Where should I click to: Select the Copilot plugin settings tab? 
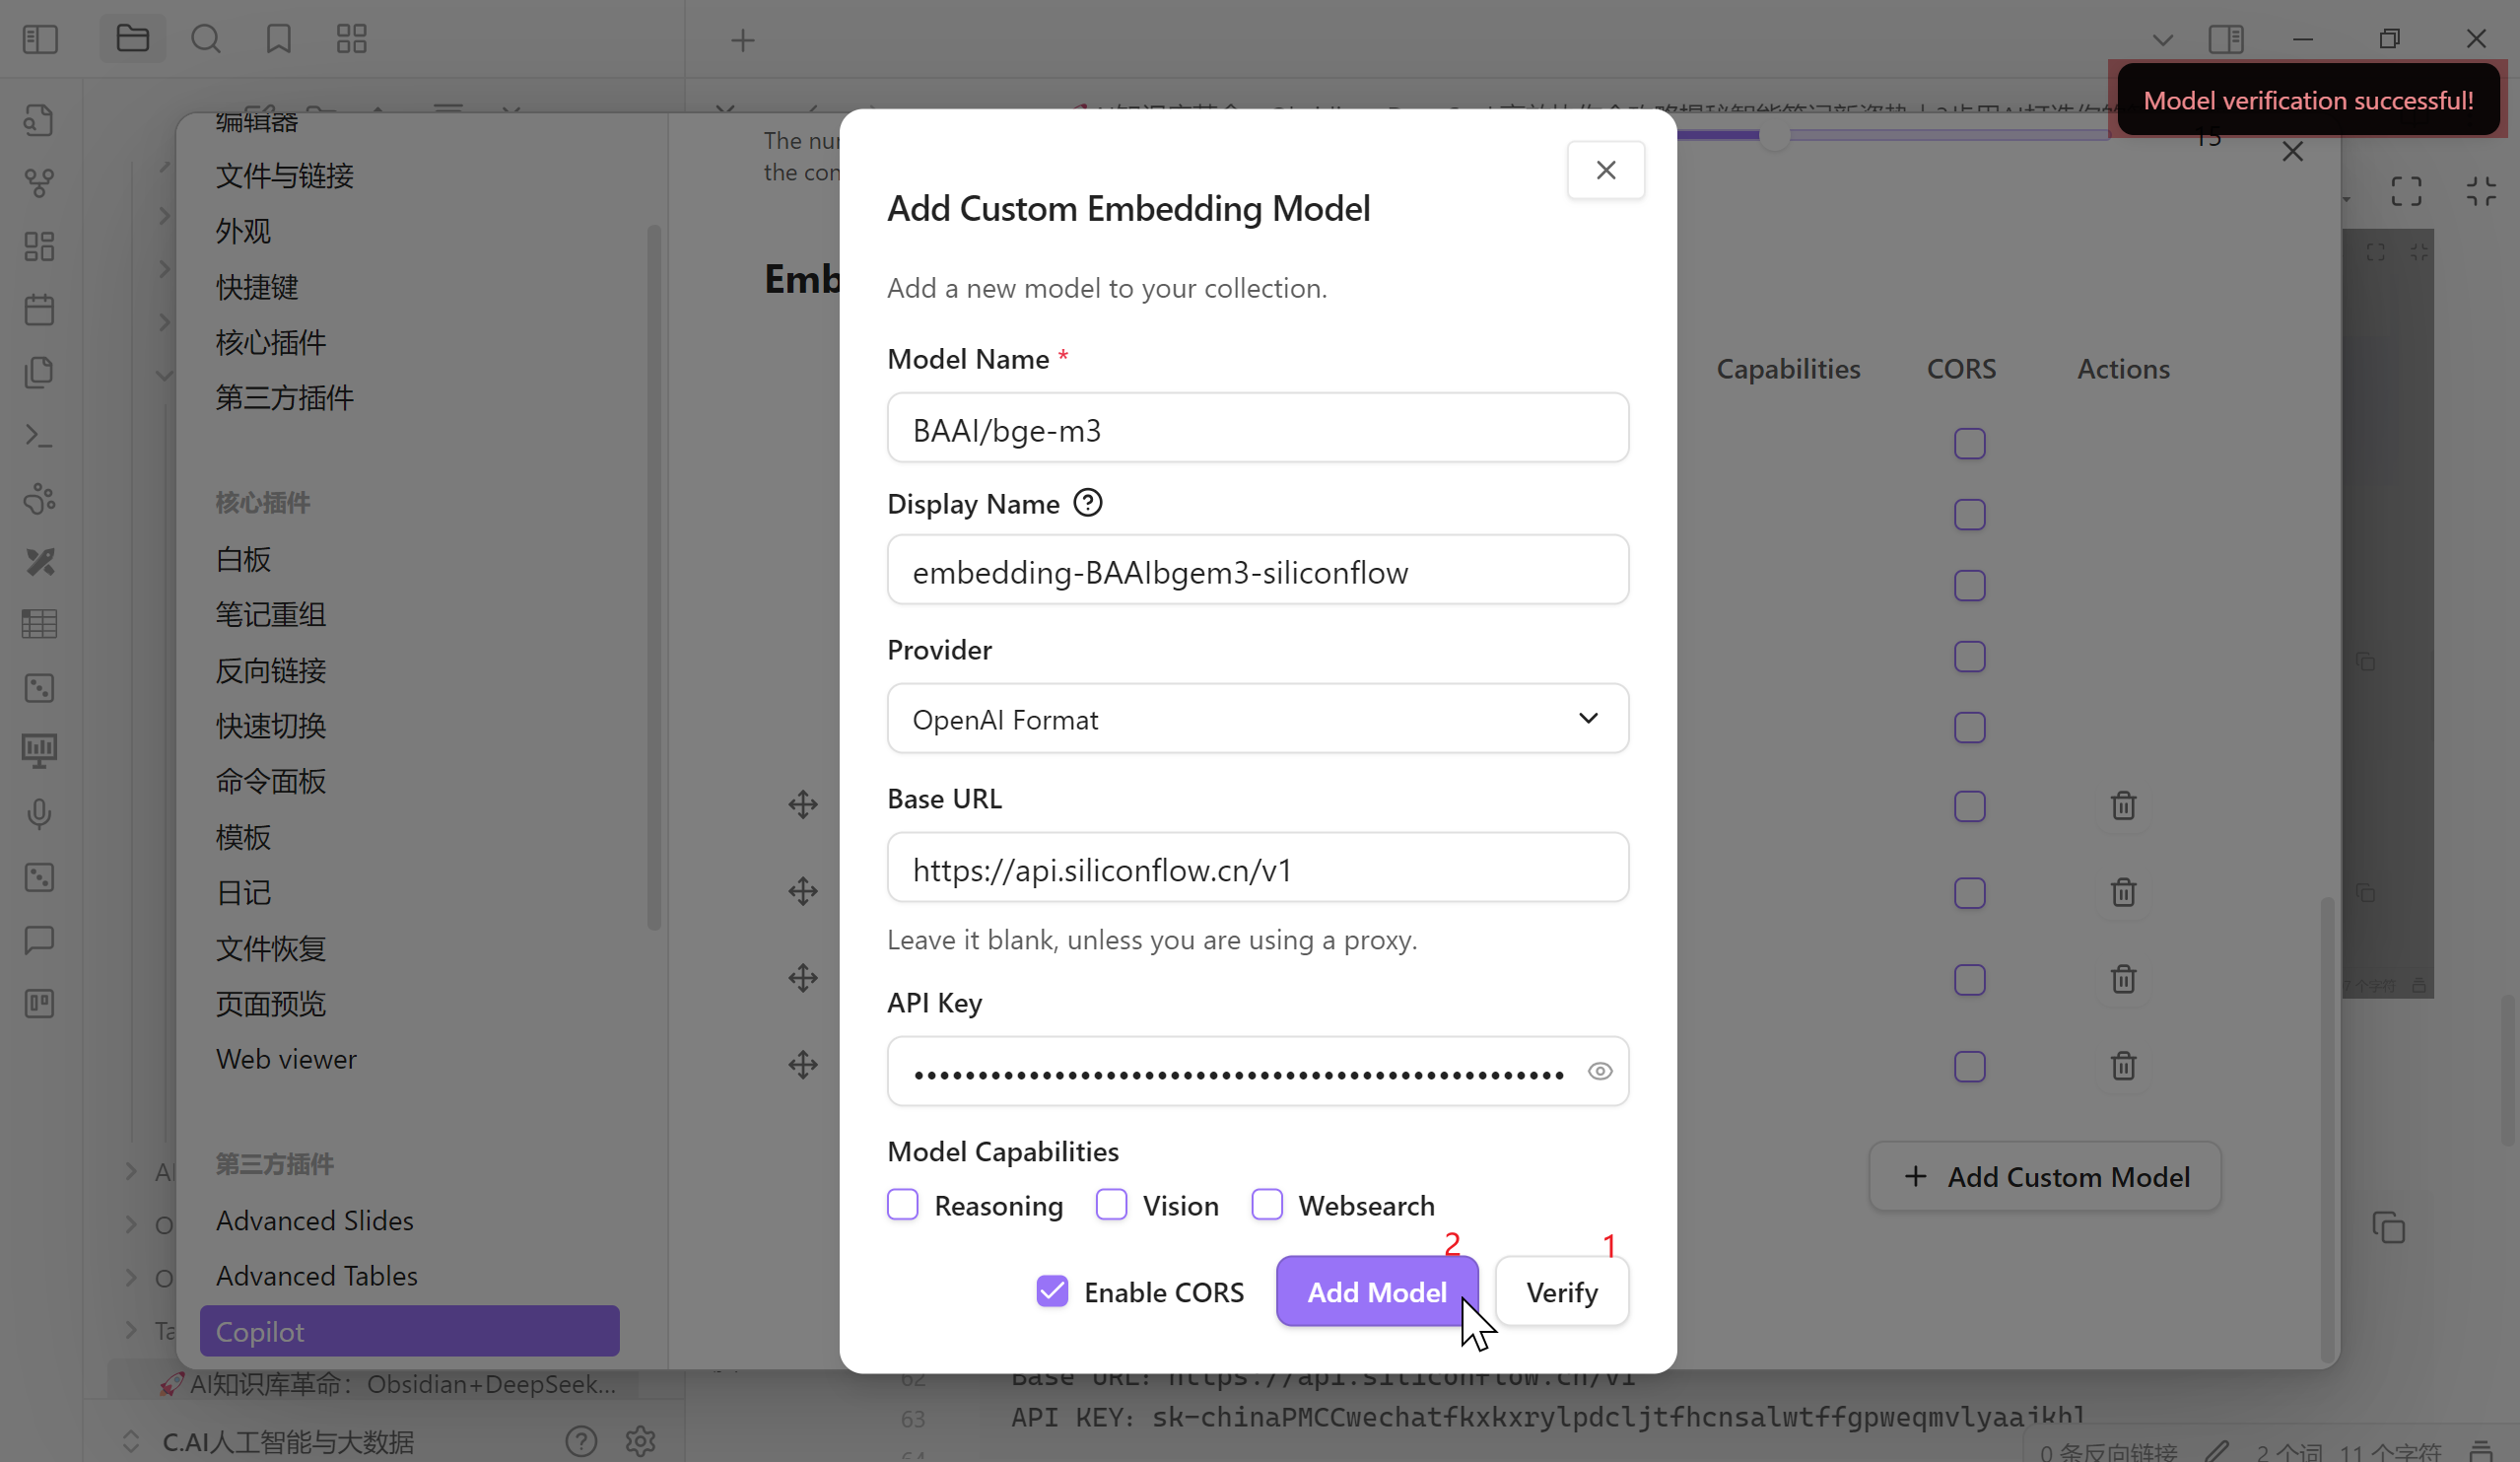[409, 1331]
